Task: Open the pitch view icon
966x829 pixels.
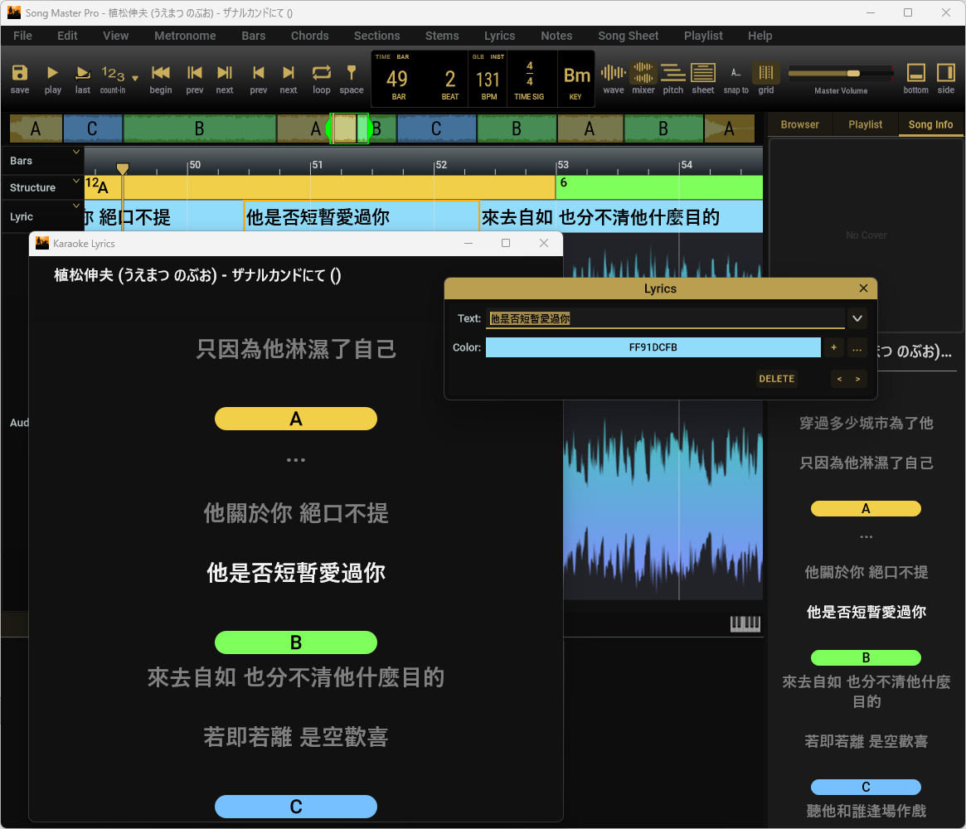Action: 673,73
